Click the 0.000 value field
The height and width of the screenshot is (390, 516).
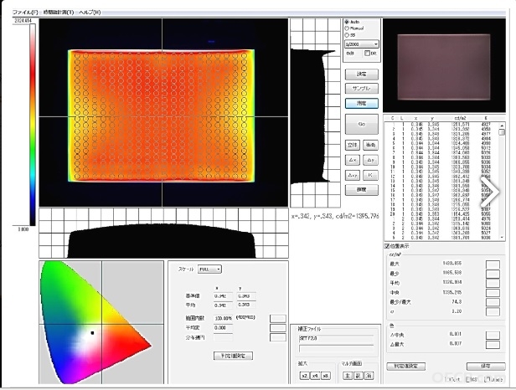pos(223,328)
